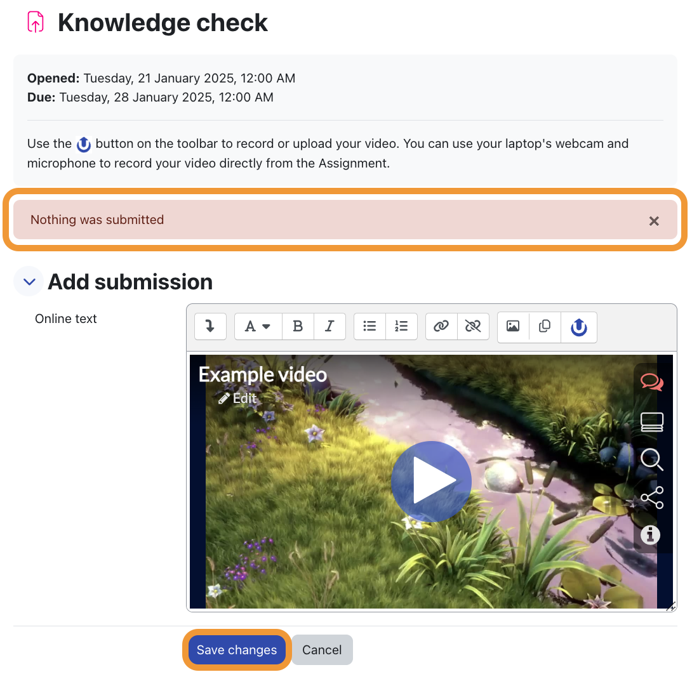Click the Knowledge check page title
This screenshot has height=679, width=692.
[x=163, y=22]
